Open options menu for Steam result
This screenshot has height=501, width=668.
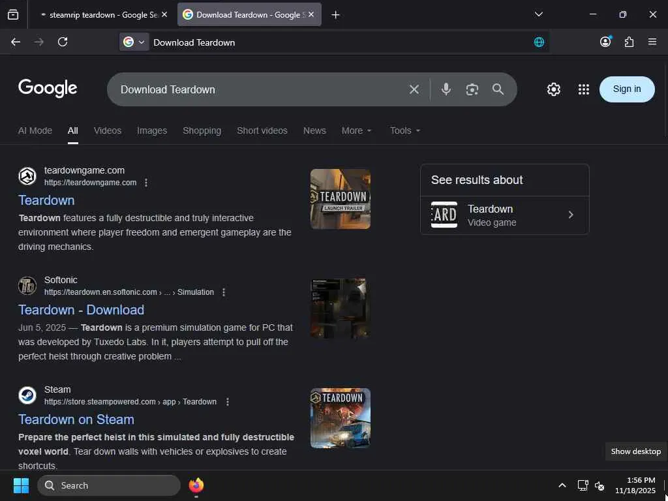pos(228,402)
